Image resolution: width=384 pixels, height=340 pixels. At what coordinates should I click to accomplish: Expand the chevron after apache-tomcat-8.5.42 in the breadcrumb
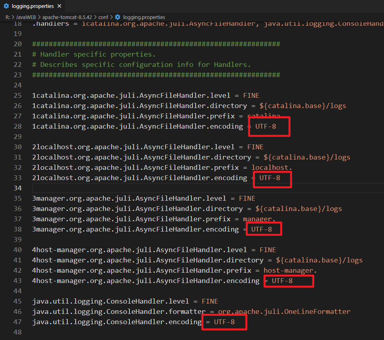tap(95, 17)
